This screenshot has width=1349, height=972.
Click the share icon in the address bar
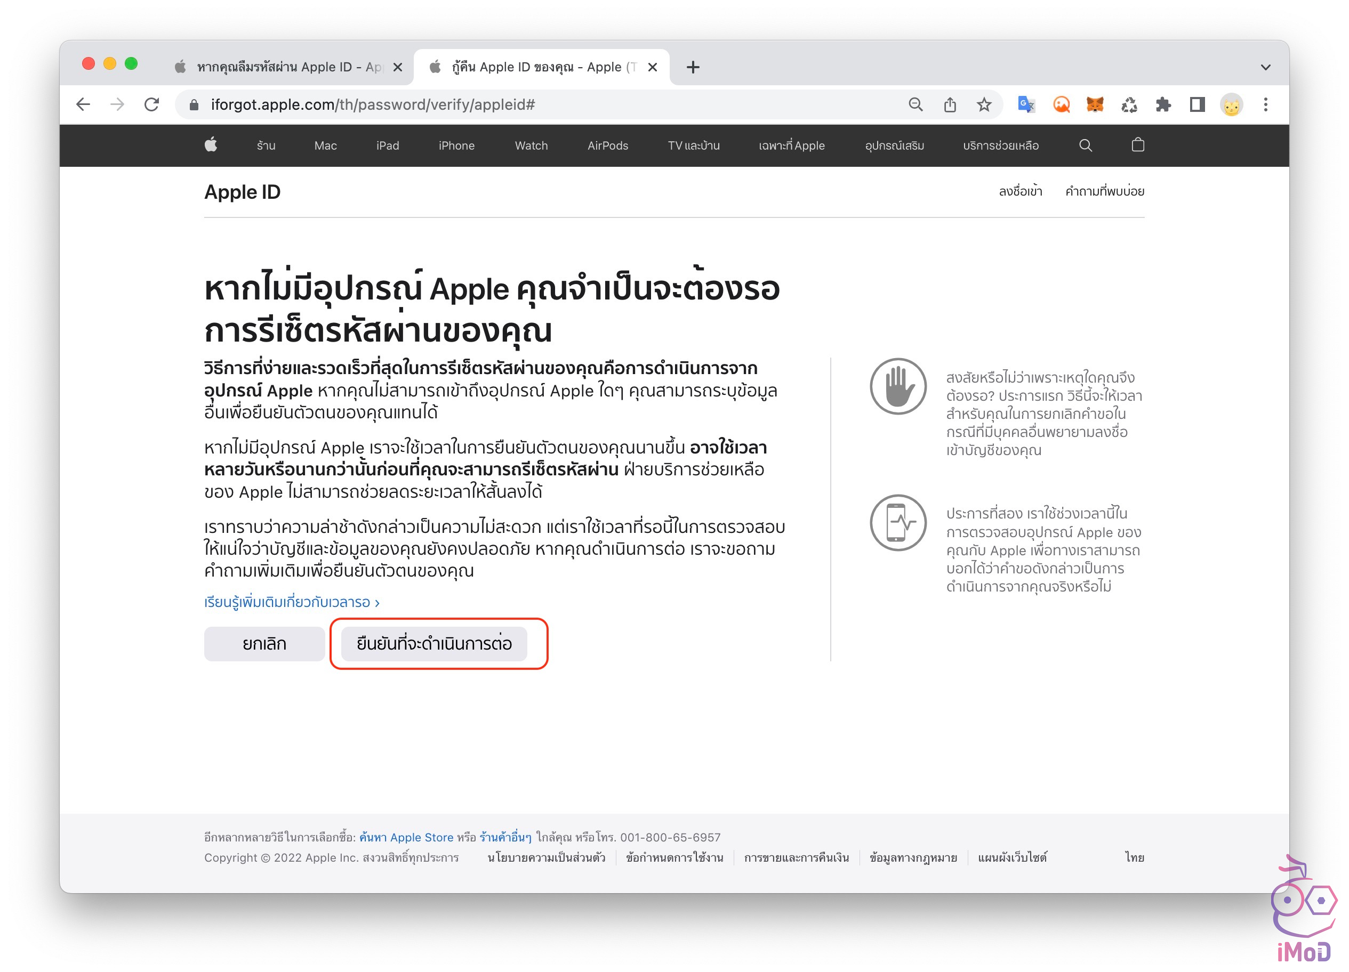950,104
